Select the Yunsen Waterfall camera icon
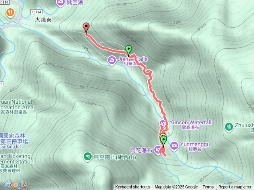 click(x=163, y=124)
